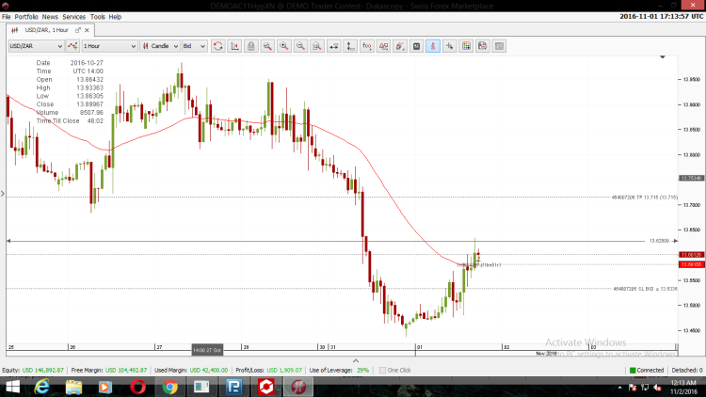The width and height of the screenshot is (706, 397).
Task: Open the instrument selector showing USD/ZAR
Action: click(x=36, y=46)
